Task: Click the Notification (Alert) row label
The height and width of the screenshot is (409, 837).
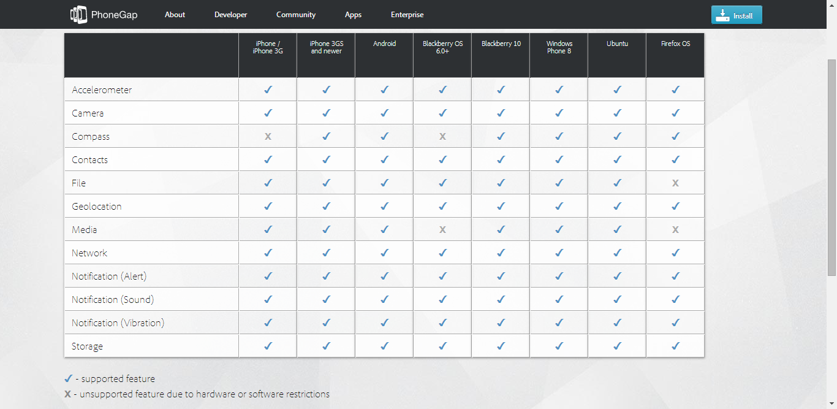Action: [x=109, y=276]
